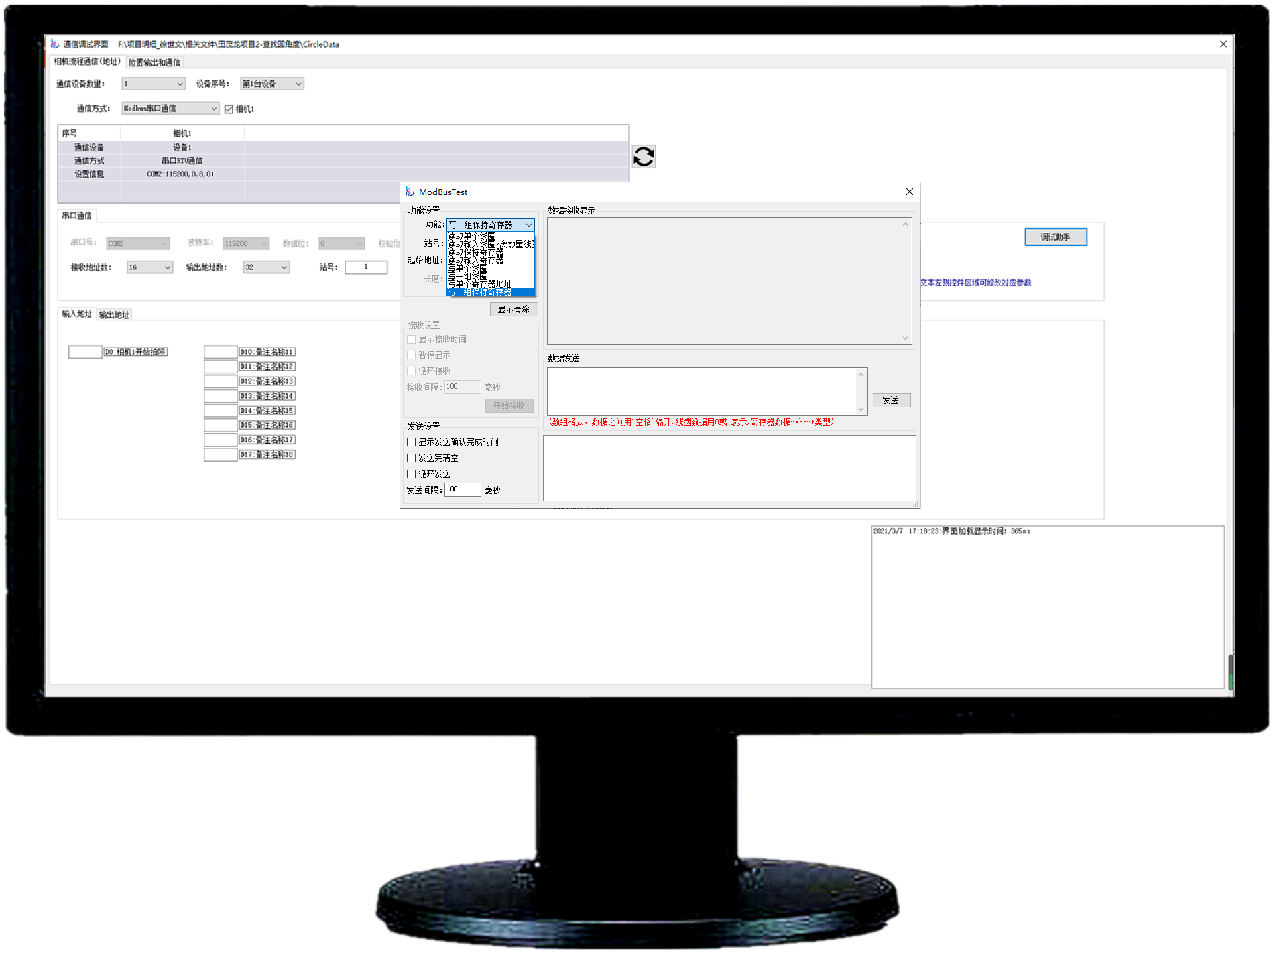Switch to 输出地址 tab
Image resolution: width=1273 pixels, height=955 pixels.
(114, 314)
